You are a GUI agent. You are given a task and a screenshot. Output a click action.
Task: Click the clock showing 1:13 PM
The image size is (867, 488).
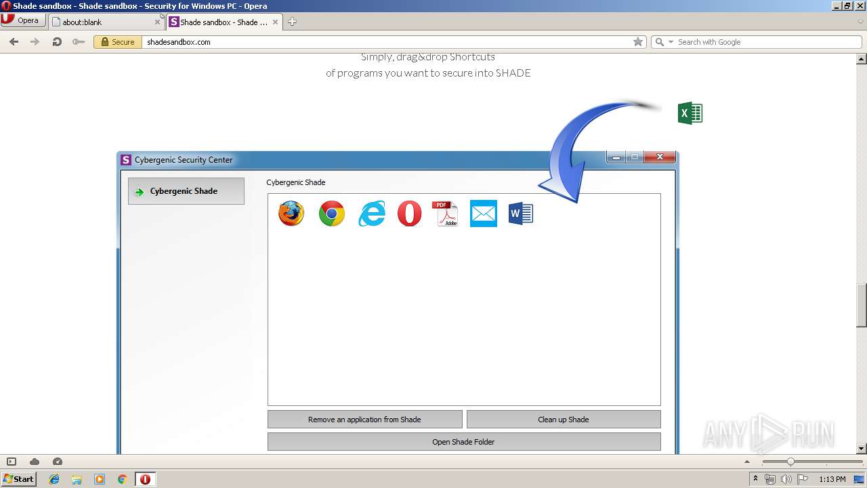pos(832,479)
